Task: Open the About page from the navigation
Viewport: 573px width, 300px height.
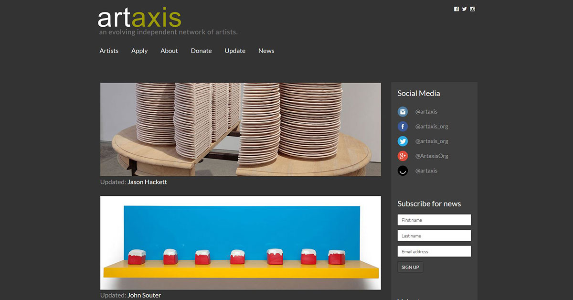Action: (x=169, y=51)
